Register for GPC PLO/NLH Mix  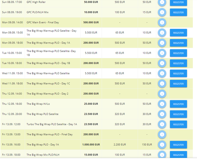pos(178,12)
